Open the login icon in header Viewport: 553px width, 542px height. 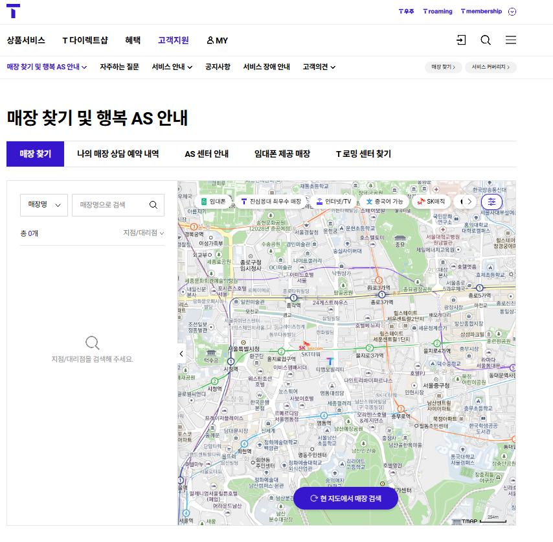tap(461, 40)
